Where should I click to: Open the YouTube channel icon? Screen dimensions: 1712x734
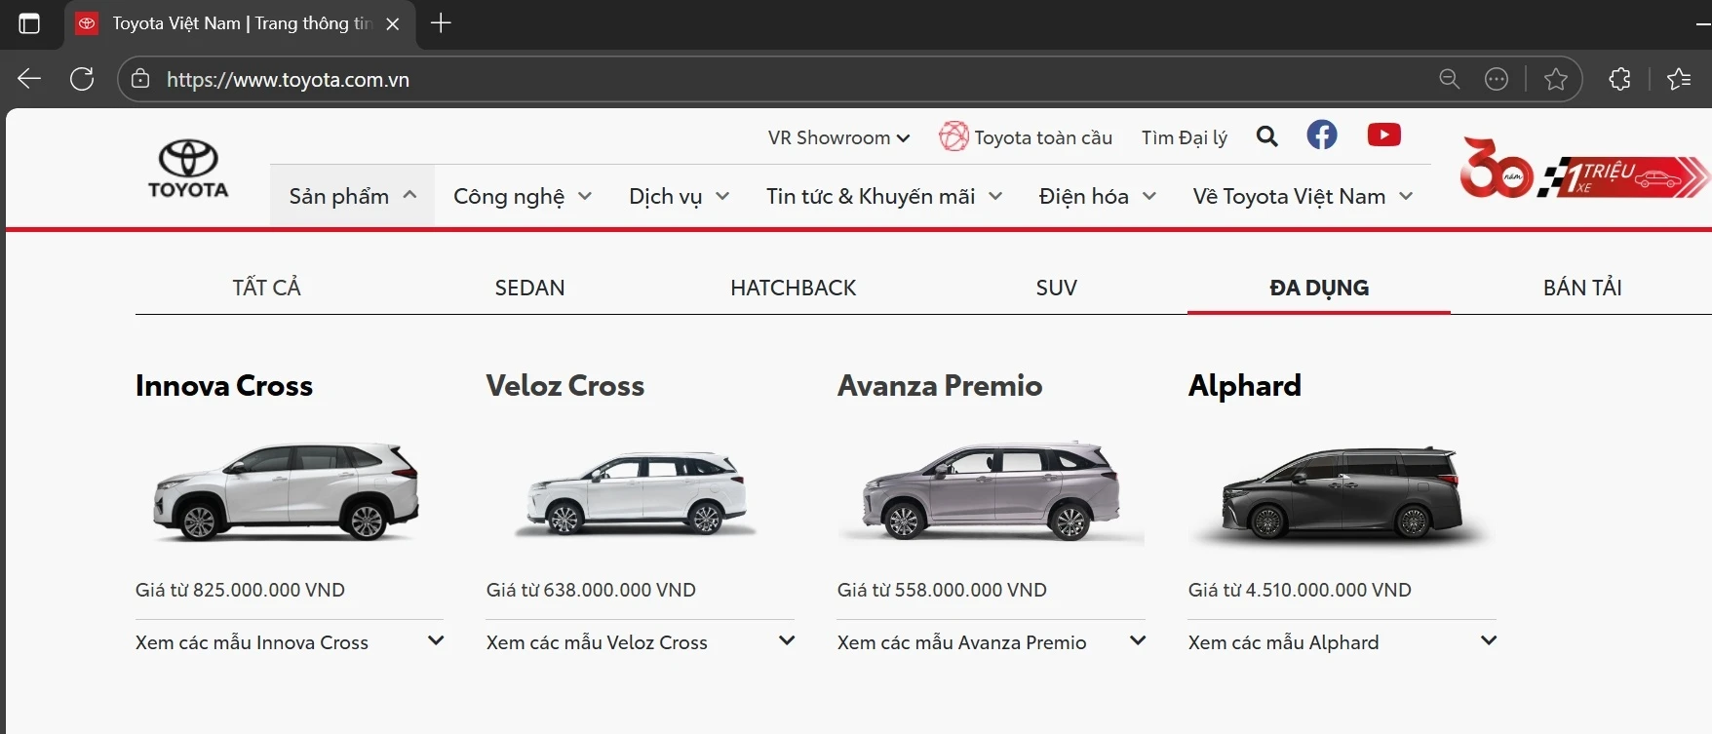[1383, 135]
